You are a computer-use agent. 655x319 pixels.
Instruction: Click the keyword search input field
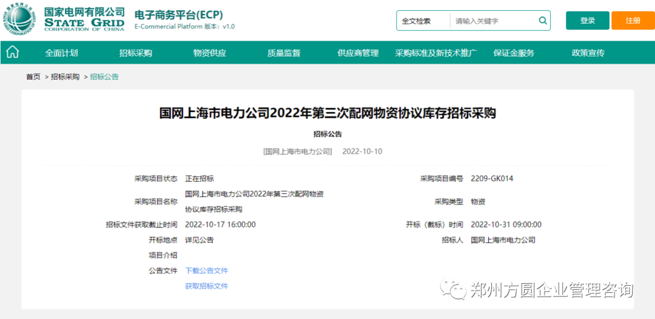tap(493, 21)
